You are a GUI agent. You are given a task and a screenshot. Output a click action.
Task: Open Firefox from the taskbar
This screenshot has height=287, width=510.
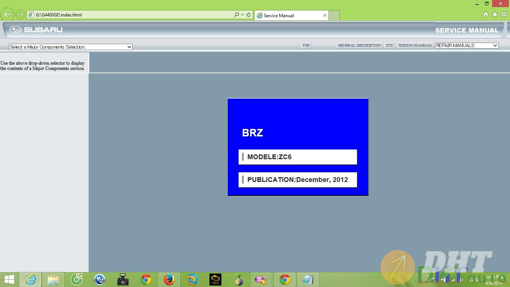click(x=169, y=280)
